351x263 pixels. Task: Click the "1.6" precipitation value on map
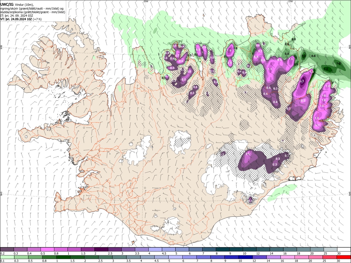[291, 59]
